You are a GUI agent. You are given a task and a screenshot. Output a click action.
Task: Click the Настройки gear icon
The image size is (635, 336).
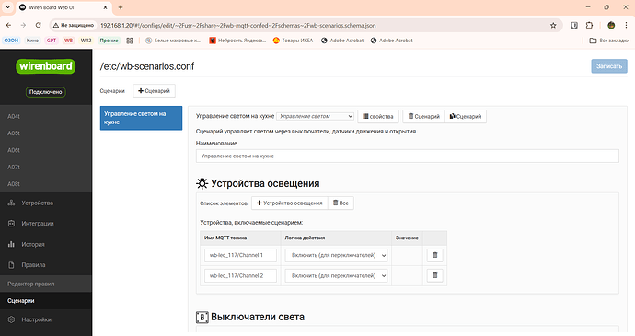click(11, 319)
